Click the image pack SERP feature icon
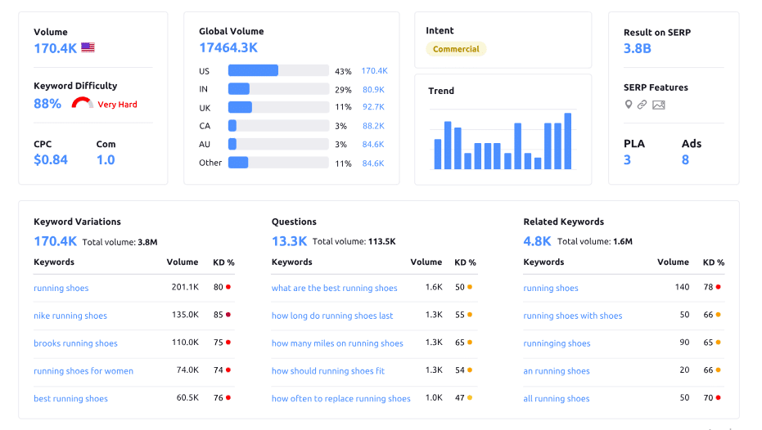This screenshot has width=762, height=430. tap(659, 105)
